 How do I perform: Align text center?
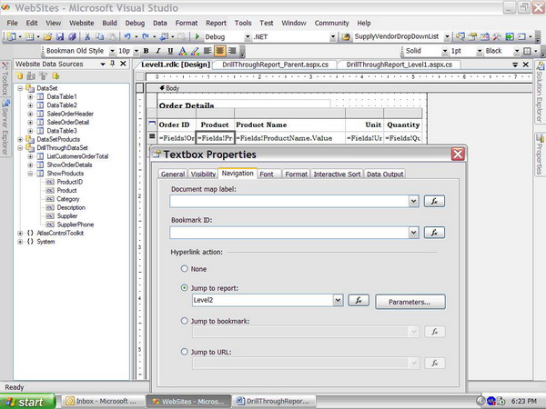(219, 51)
